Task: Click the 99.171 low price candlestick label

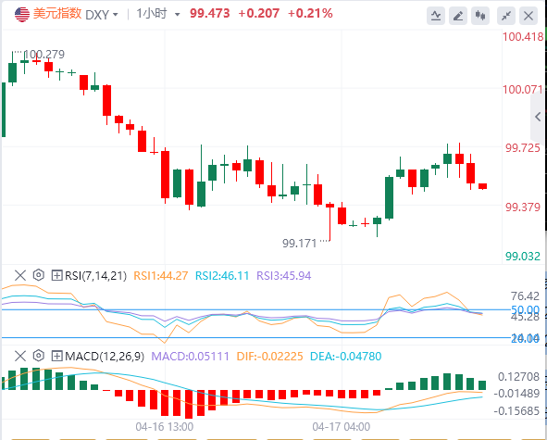Action: point(299,243)
